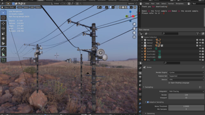The height and width of the screenshot is (115, 205).
Task: Open the Options popover in viewport header
Action: pos(132,4)
